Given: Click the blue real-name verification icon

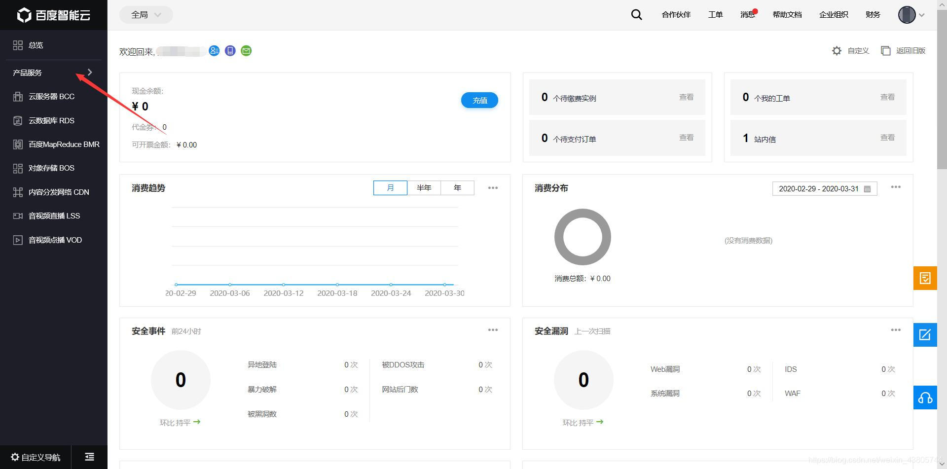Looking at the screenshot, I should [x=214, y=51].
